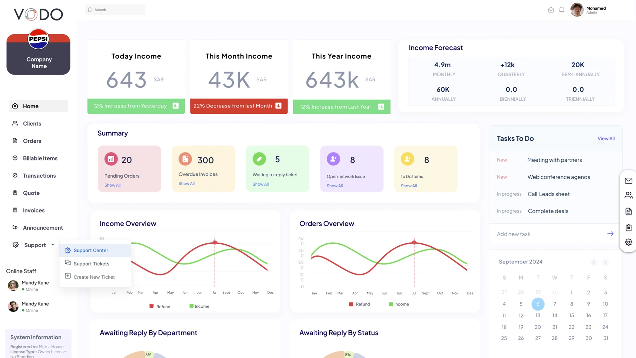Click the Open network Issue icon
Screen dimensions: 636x358
click(334, 159)
